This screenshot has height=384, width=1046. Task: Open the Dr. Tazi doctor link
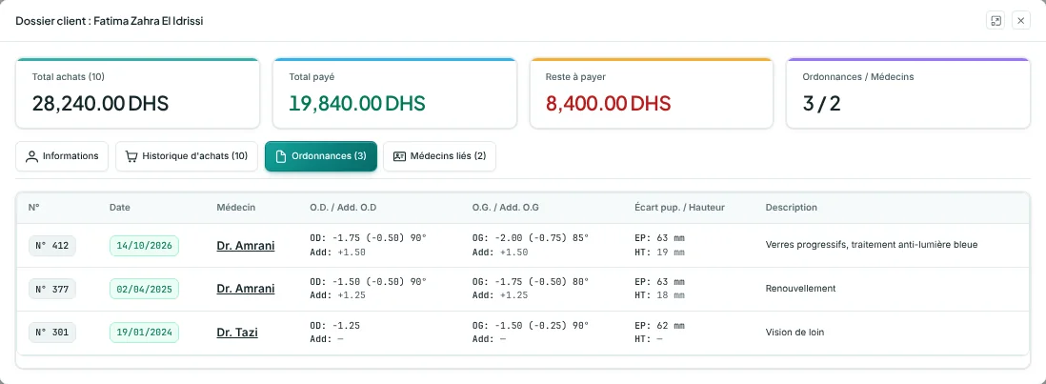[x=237, y=332]
